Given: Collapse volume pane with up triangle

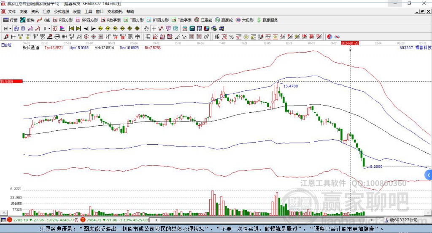Looking at the screenshot, I should click(x=4, y=213).
